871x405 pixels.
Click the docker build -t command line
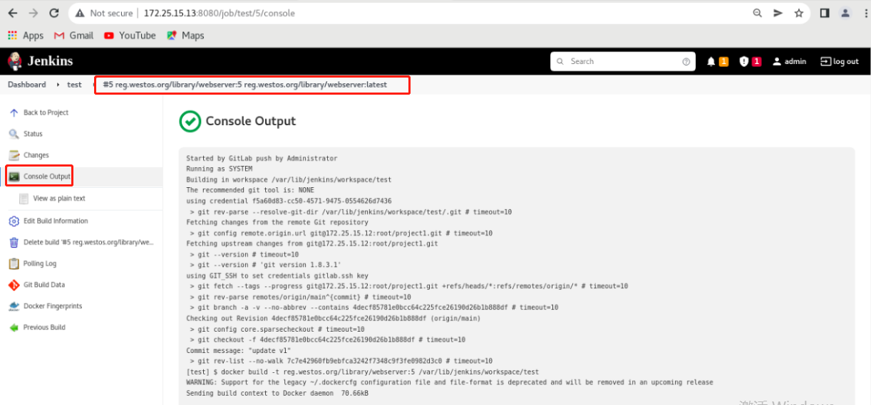[362, 372]
